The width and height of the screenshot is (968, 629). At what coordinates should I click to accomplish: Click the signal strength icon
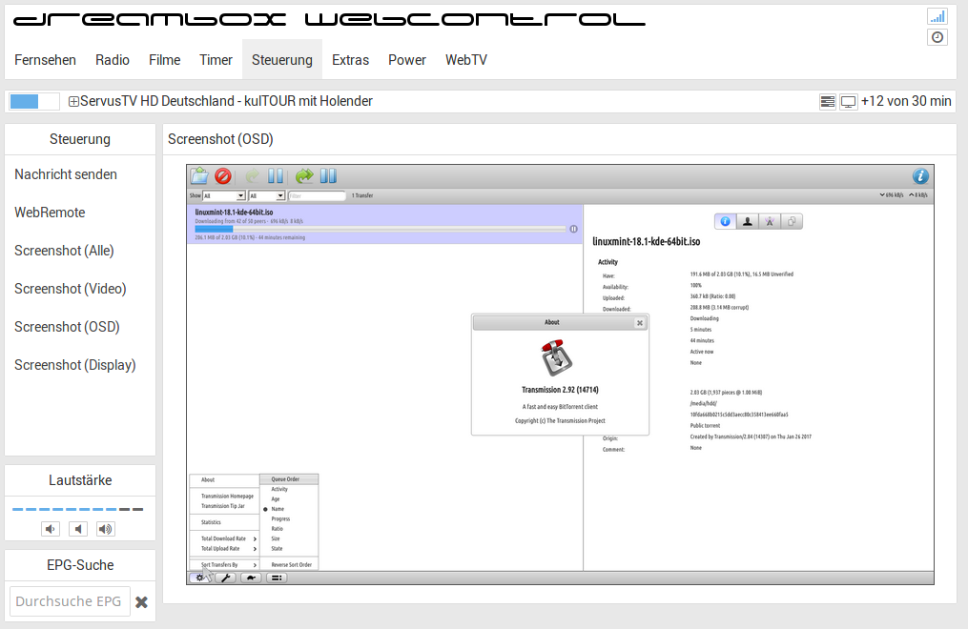point(937,16)
